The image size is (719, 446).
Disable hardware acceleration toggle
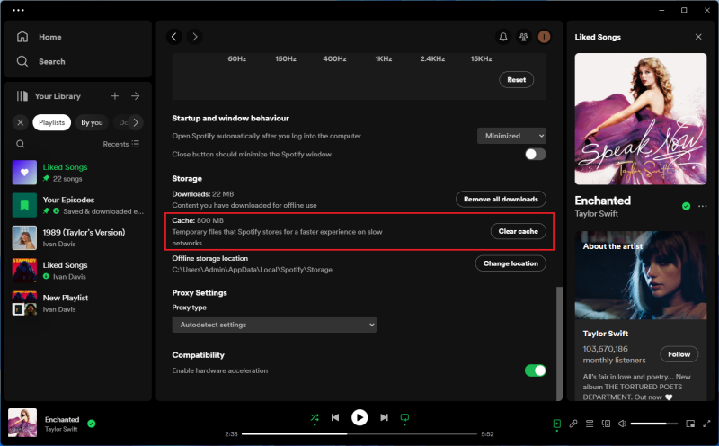tap(535, 370)
